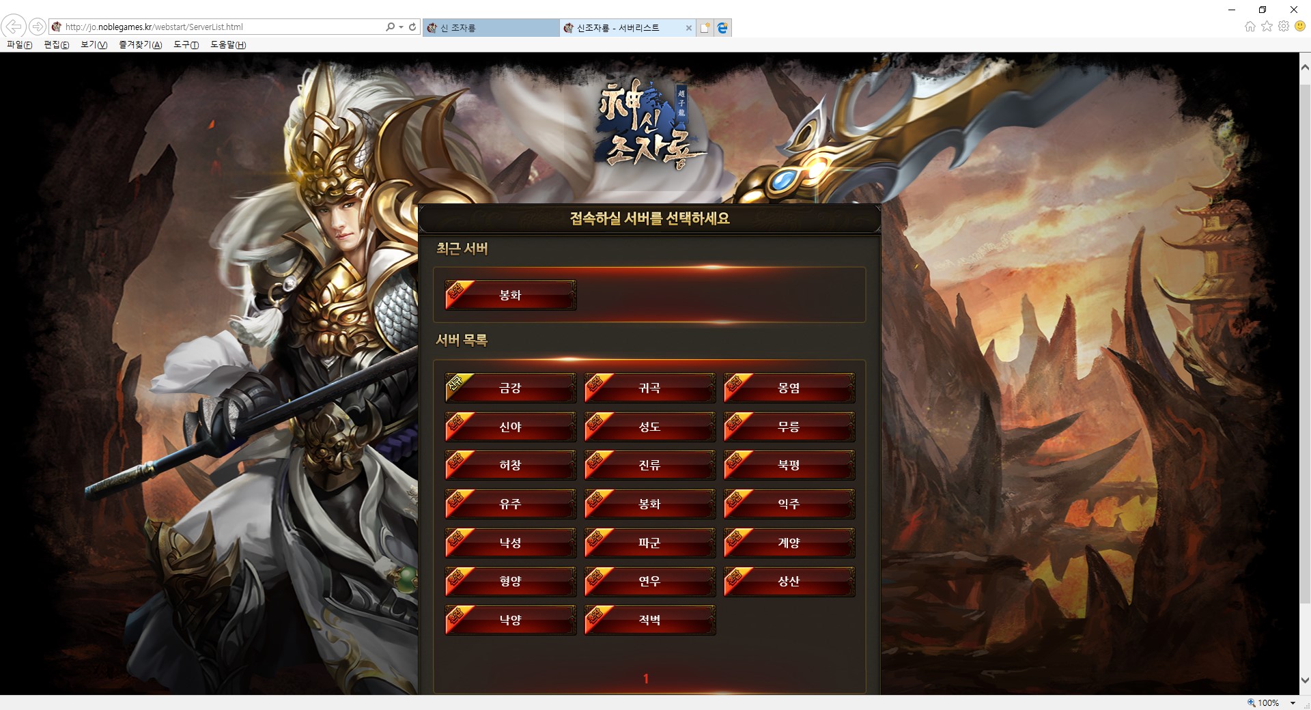Open the home page icon
This screenshot has height=710, width=1311.
[1250, 26]
